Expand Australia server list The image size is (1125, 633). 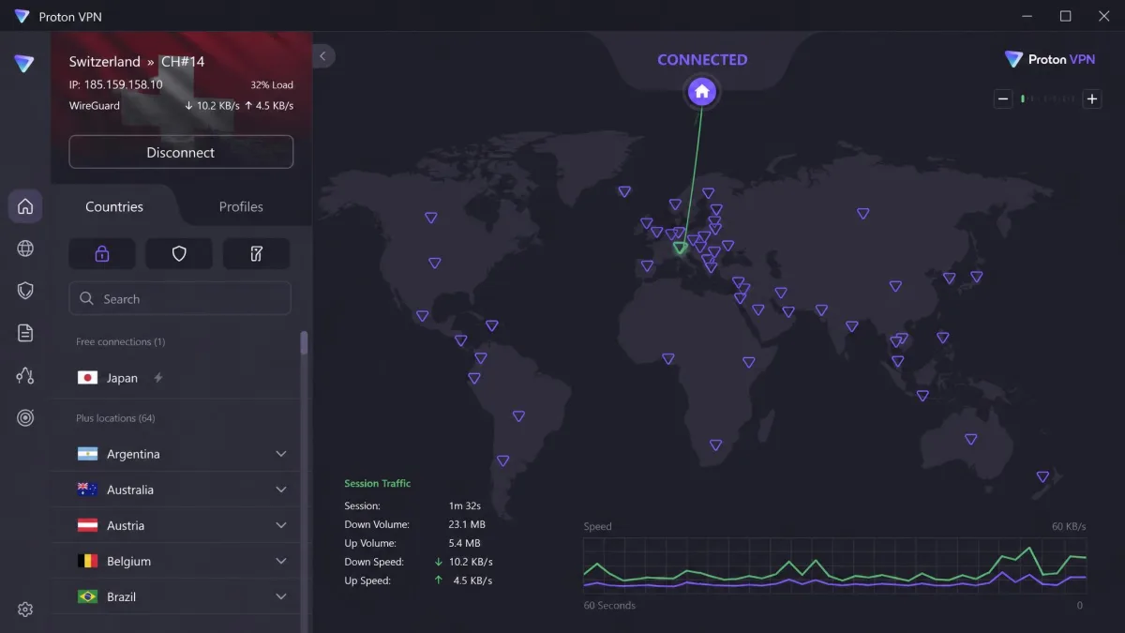tap(281, 490)
